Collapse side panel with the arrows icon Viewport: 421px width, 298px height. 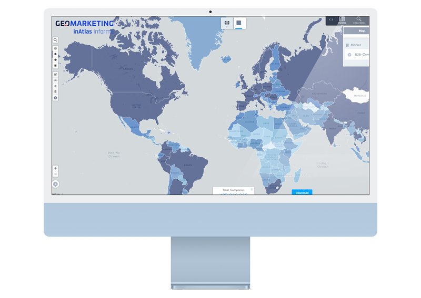tap(331, 19)
